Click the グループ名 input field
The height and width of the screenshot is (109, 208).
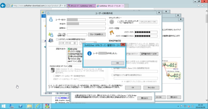point(77,35)
